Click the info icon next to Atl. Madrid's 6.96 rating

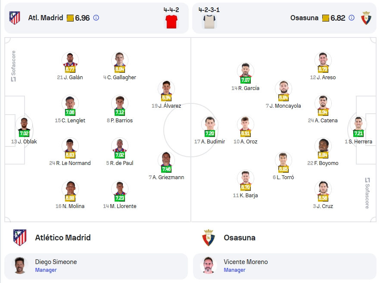(x=96, y=18)
